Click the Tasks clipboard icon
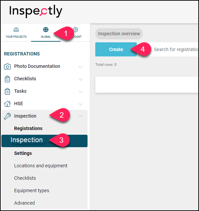 pyautogui.click(x=7, y=91)
